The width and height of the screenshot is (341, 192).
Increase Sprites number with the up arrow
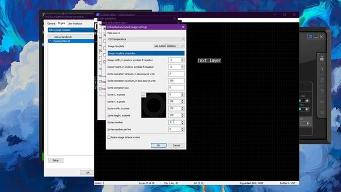pyautogui.click(x=183, y=121)
